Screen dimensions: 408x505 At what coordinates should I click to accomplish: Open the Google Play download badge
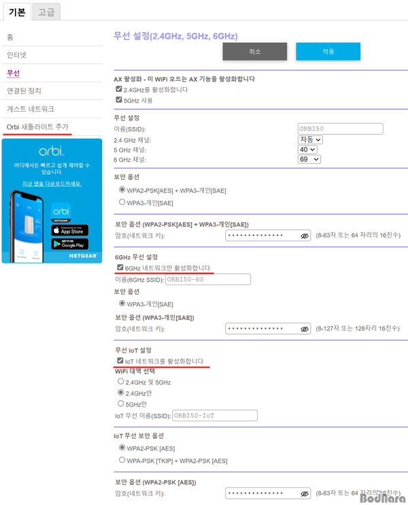pos(70,244)
